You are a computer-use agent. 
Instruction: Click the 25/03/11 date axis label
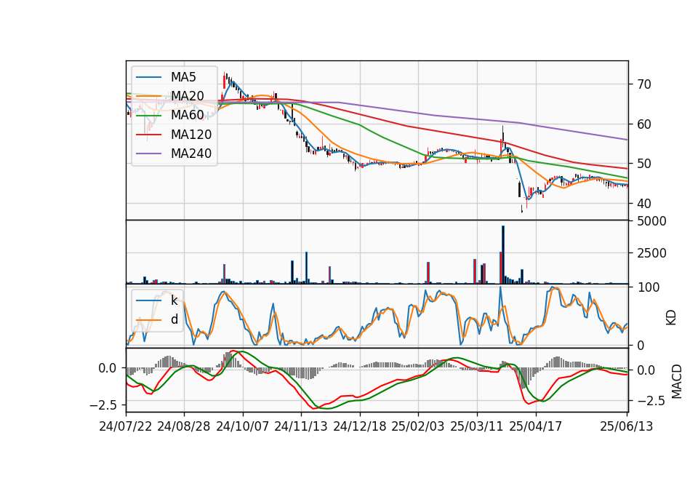[477, 426]
